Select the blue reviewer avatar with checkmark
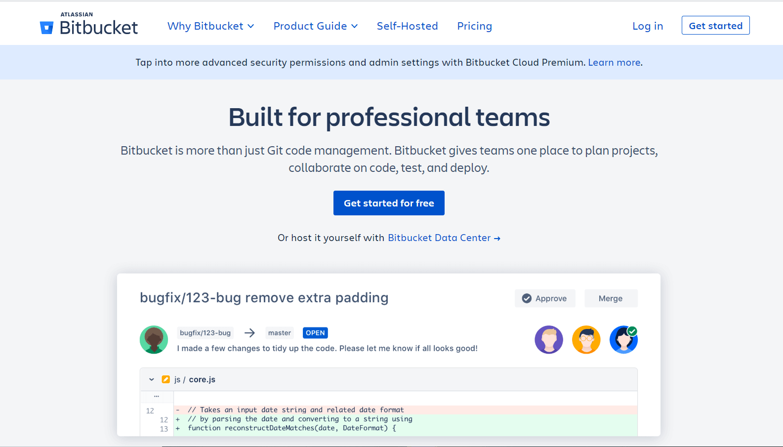Viewport: 783px width, 447px height. (624, 340)
